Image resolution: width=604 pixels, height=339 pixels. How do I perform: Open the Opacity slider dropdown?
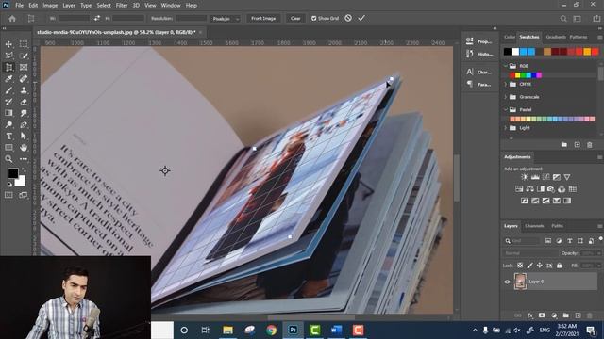(x=599, y=253)
